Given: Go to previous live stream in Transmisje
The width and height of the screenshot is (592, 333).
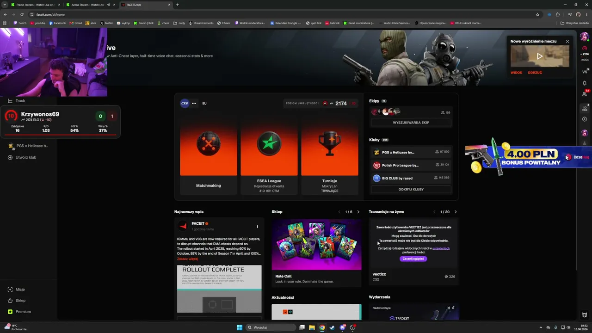Looking at the screenshot, I should click(434, 212).
